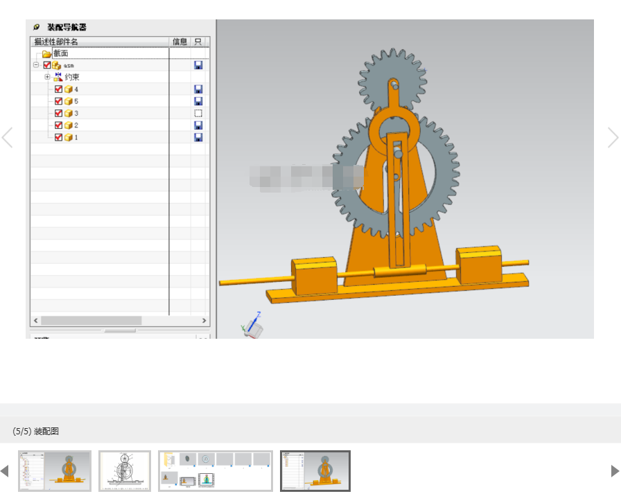Go to the previous image with left chevron
Image resolution: width=621 pixels, height=496 pixels.
pyautogui.click(x=7, y=137)
